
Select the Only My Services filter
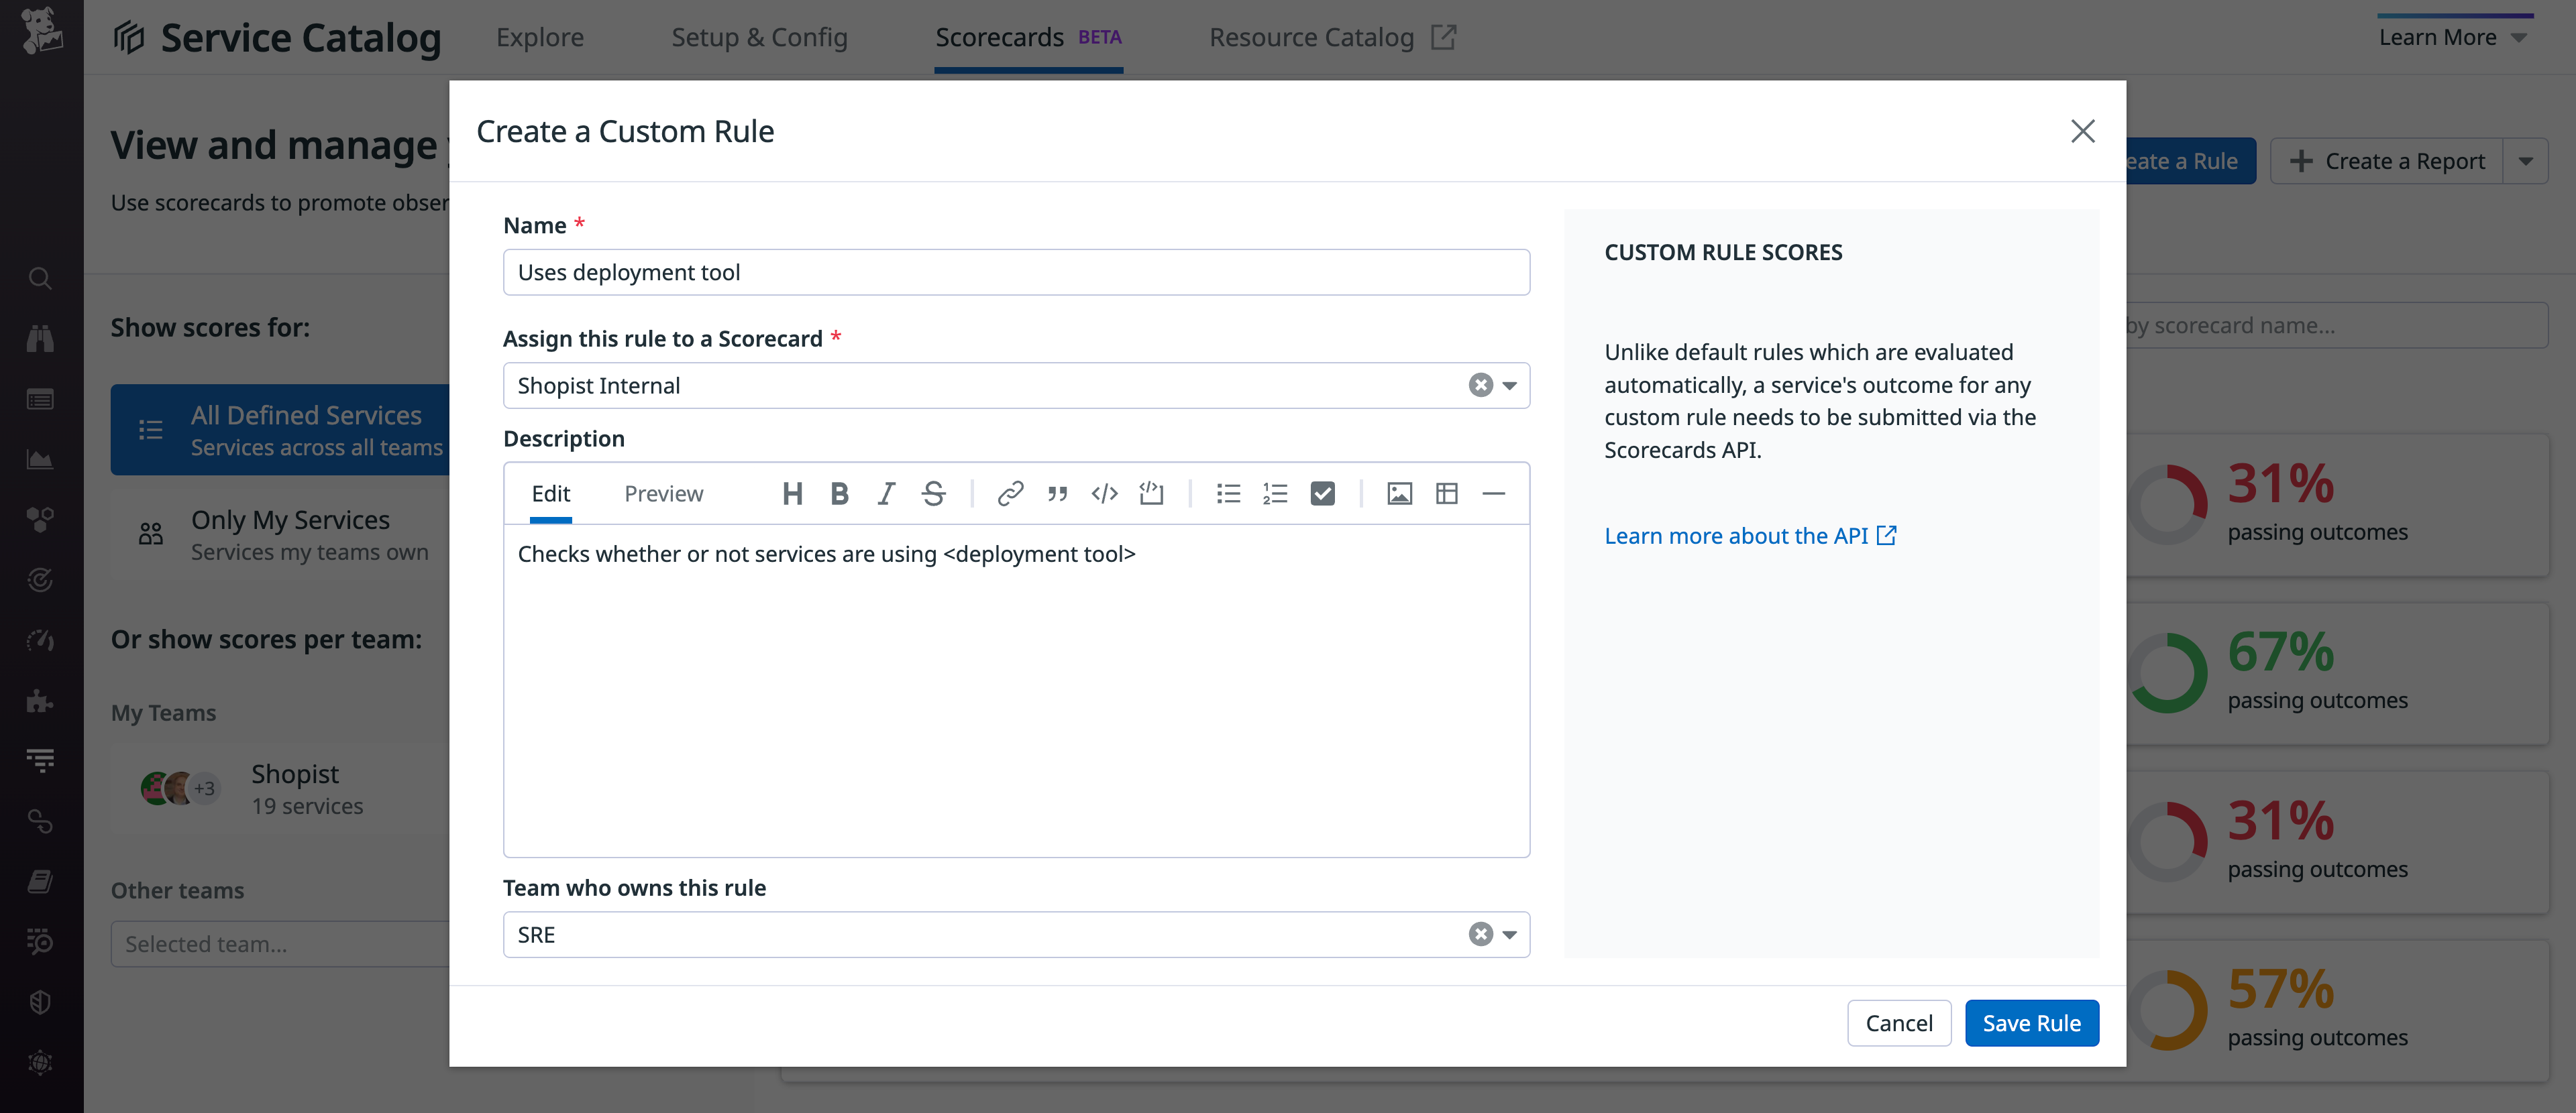click(290, 532)
